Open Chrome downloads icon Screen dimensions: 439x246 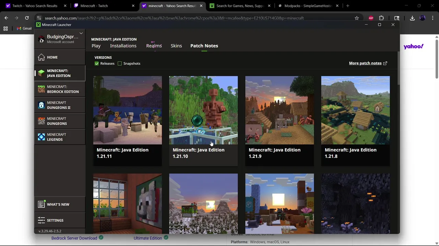tap(412, 18)
